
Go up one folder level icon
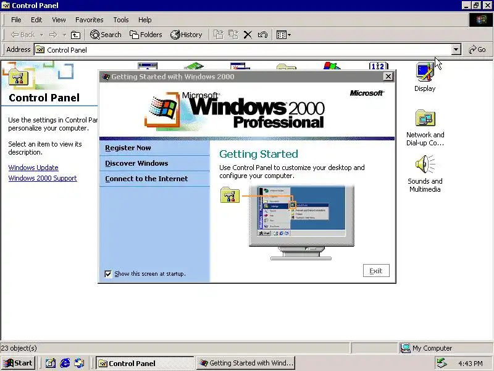pos(75,35)
